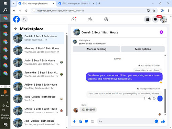React to the message with smiley icon
This screenshot has width=172, height=129.
(x=154, y=98)
